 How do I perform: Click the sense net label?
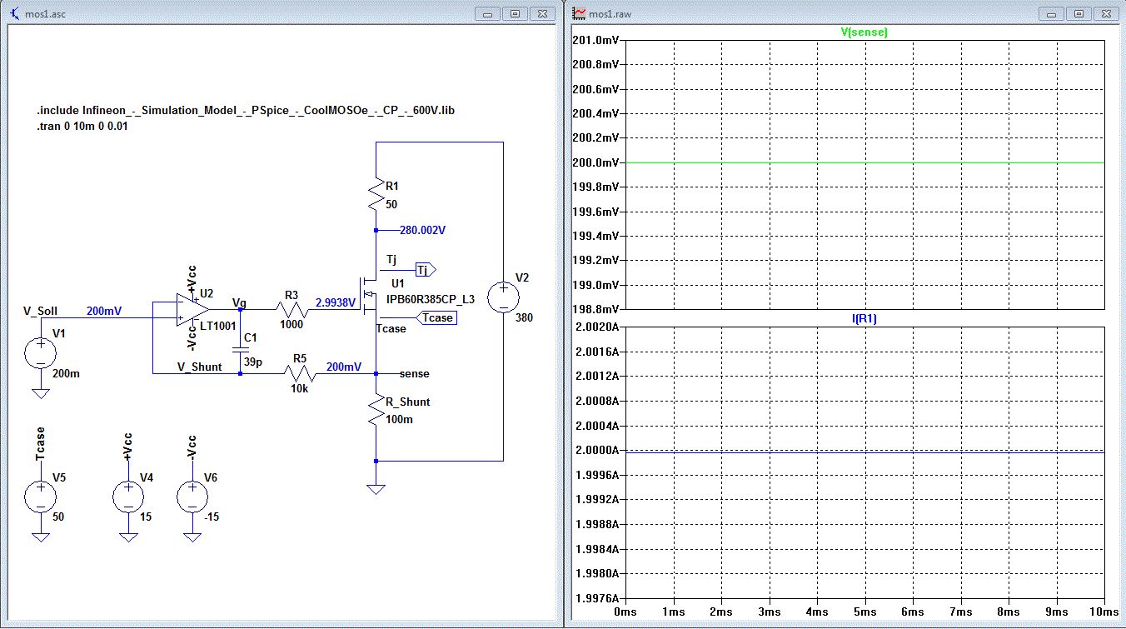click(x=415, y=373)
